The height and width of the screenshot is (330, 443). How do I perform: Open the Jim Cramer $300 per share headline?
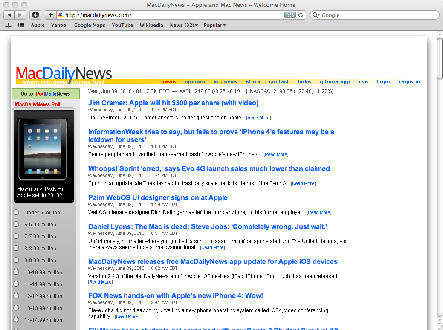173,103
